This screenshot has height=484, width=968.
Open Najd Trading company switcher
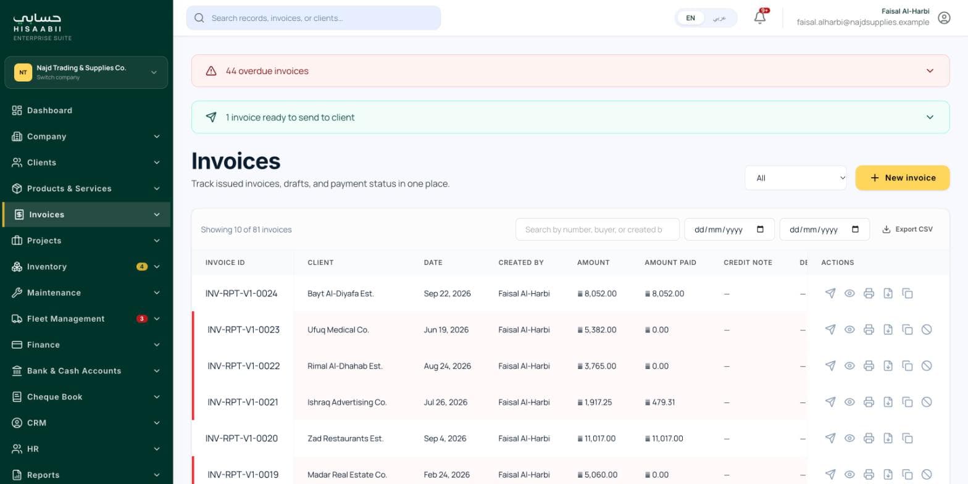click(86, 72)
